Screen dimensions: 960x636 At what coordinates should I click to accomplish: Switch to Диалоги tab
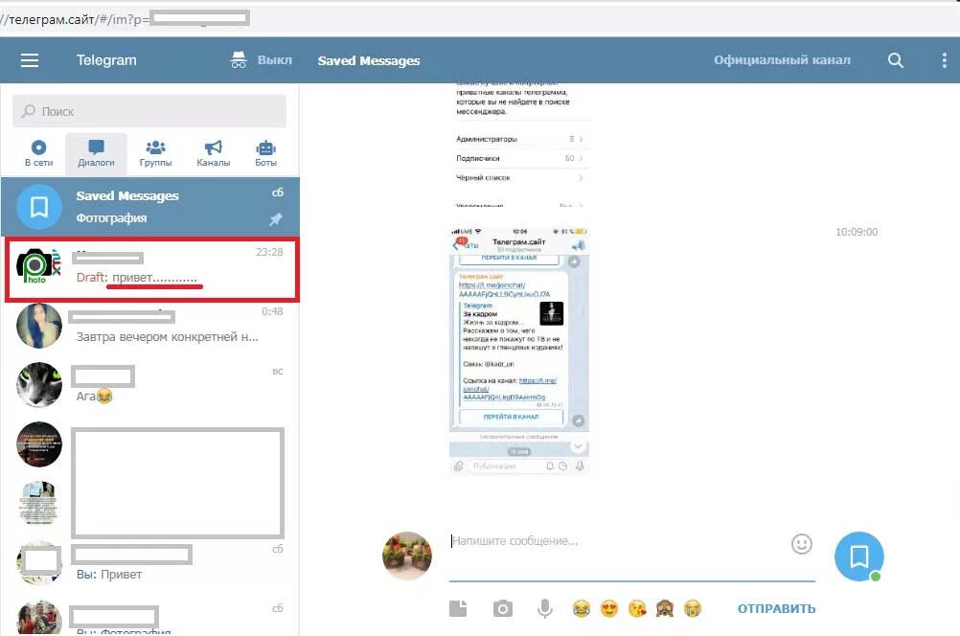tap(96, 153)
